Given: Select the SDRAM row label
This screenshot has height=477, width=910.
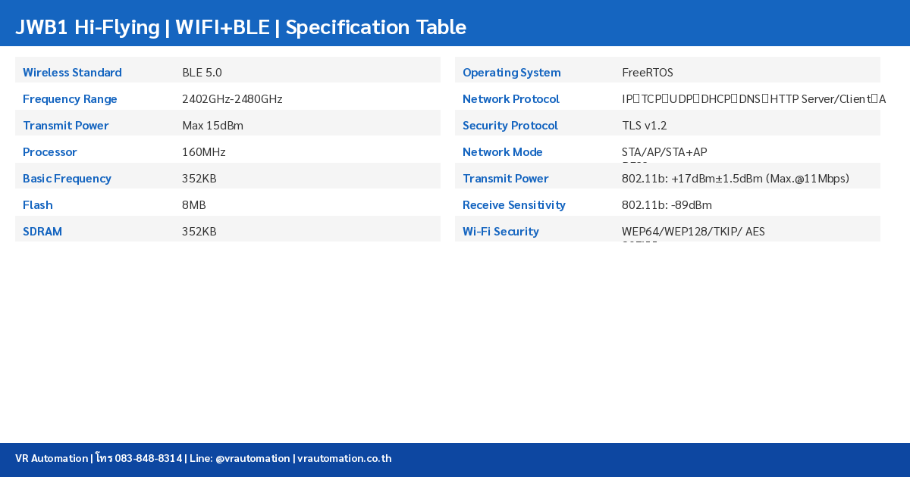Looking at the screenshot, I should [42, 232].
